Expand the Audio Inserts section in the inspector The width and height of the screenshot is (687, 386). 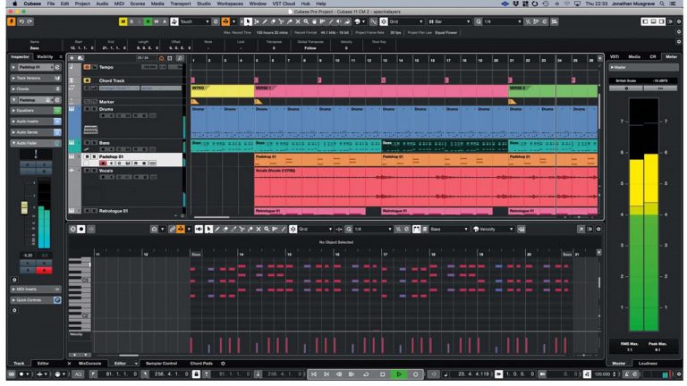[x=36, y=122]
